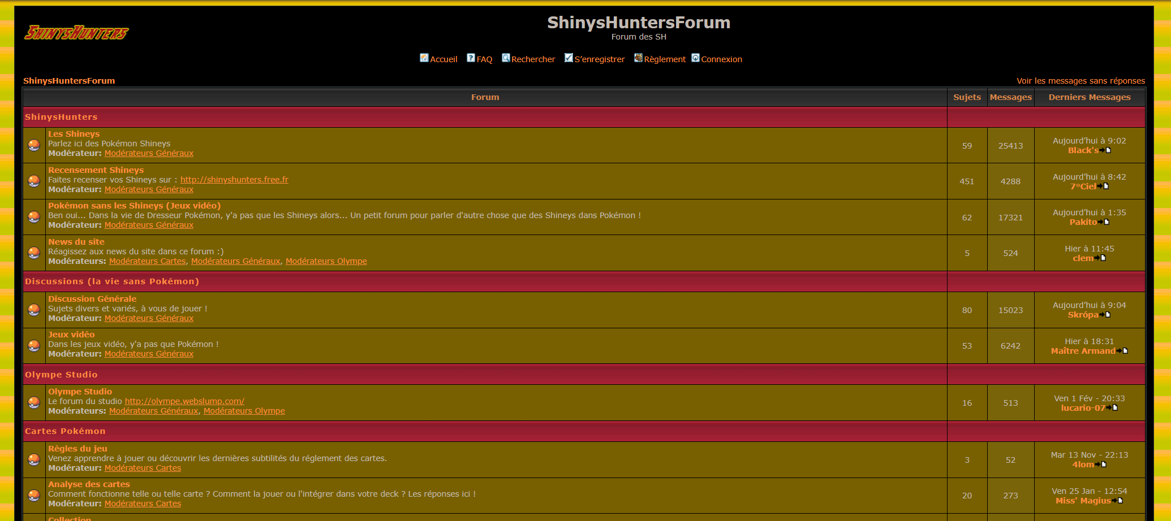The image size is (1171, 521).
Task: Open latest post icon next to Pakito
Action: 1104,222
